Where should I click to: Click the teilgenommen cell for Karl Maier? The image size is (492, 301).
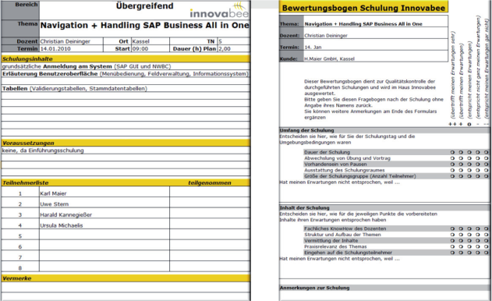pyautogui.click(x=210, y=192)
